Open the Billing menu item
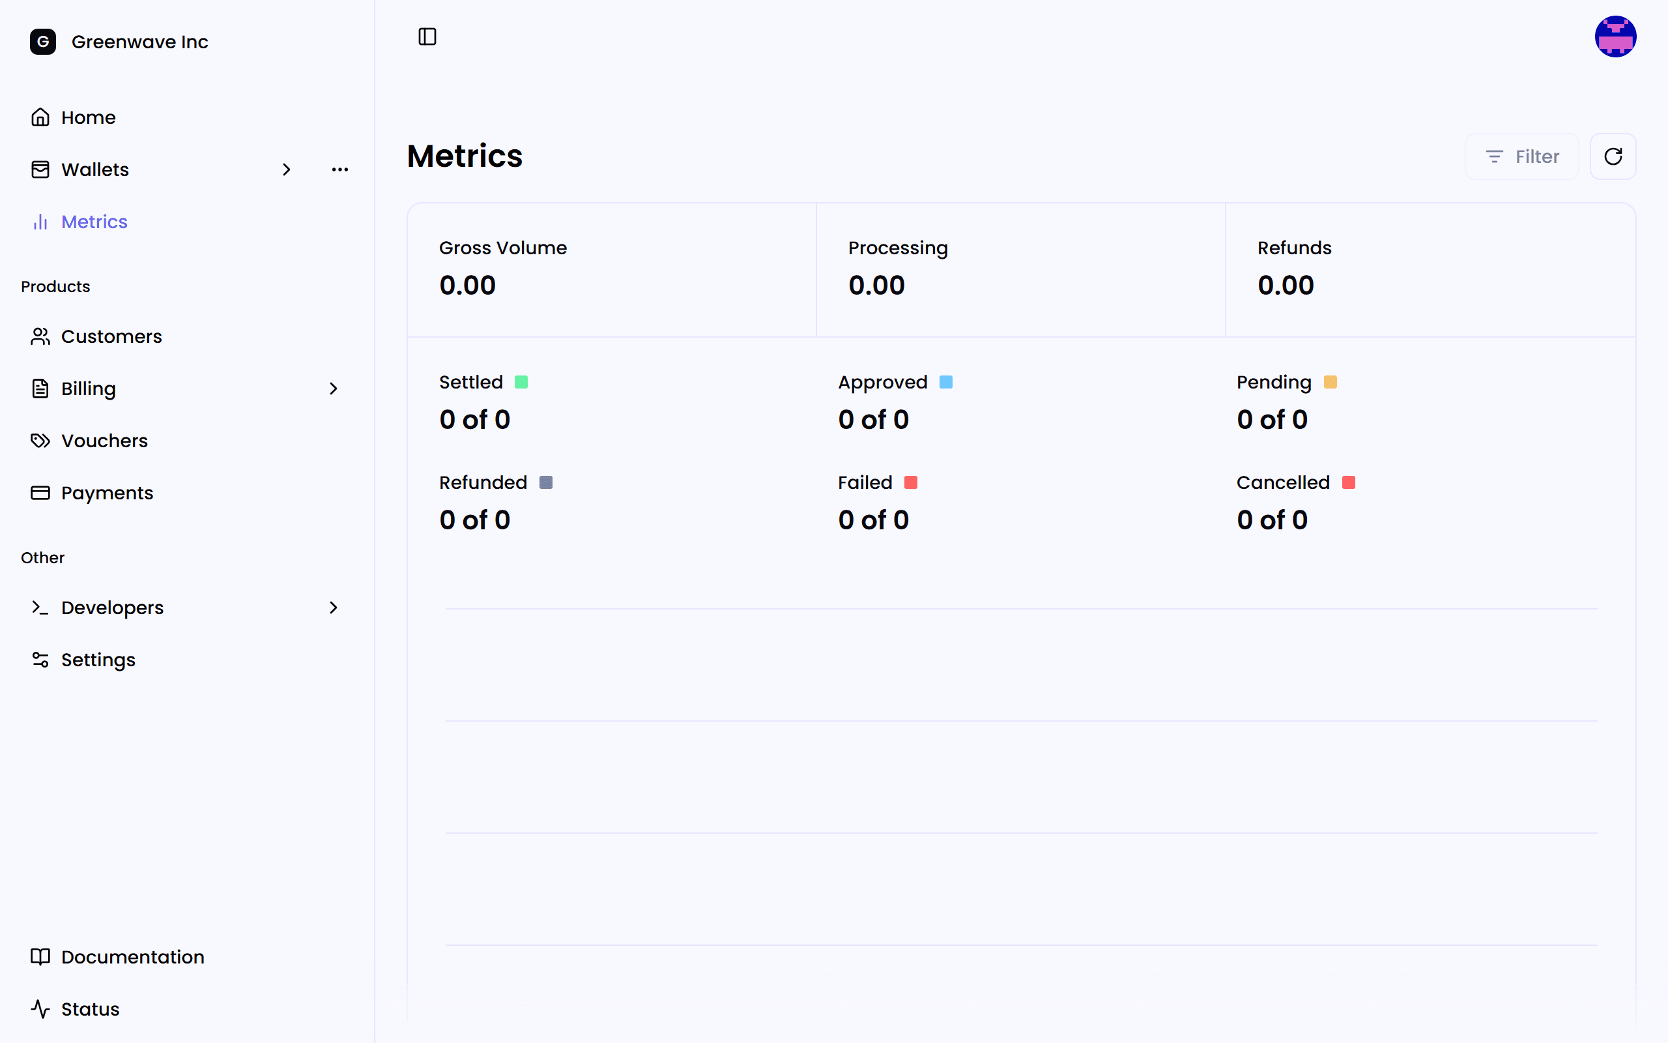The height and width of the screenshot is (1043, 1668). coord(88,389)
